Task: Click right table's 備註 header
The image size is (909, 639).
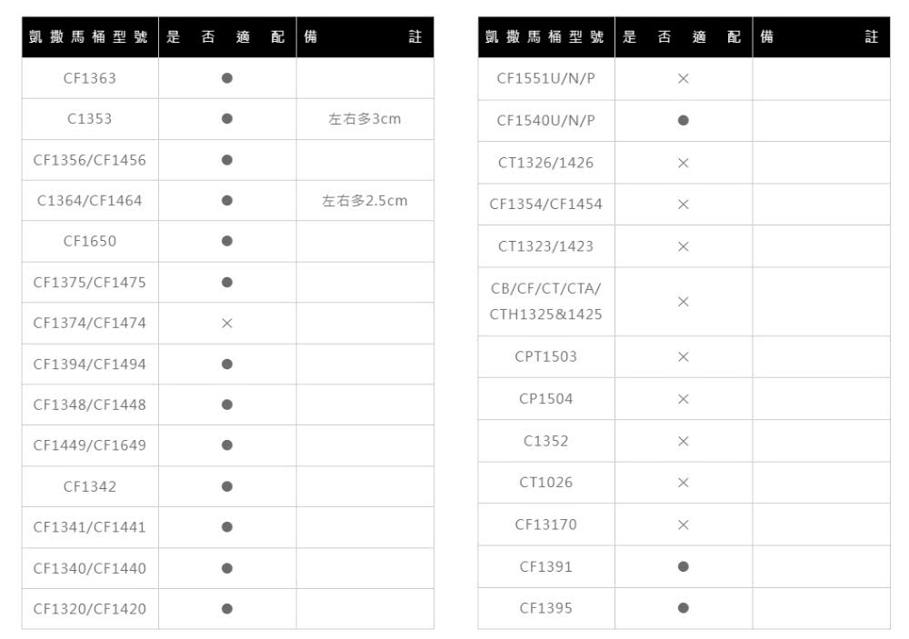Action: pyautogui.click(x=820, y=37)
